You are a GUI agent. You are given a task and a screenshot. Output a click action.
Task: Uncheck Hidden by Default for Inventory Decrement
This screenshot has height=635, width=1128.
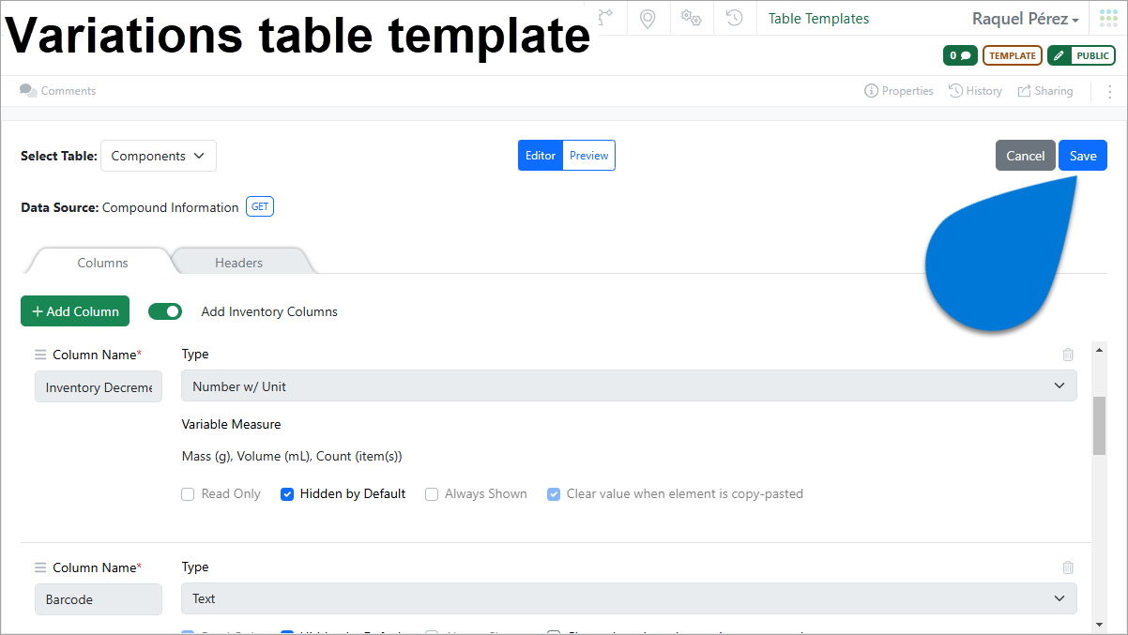(286, 493)
